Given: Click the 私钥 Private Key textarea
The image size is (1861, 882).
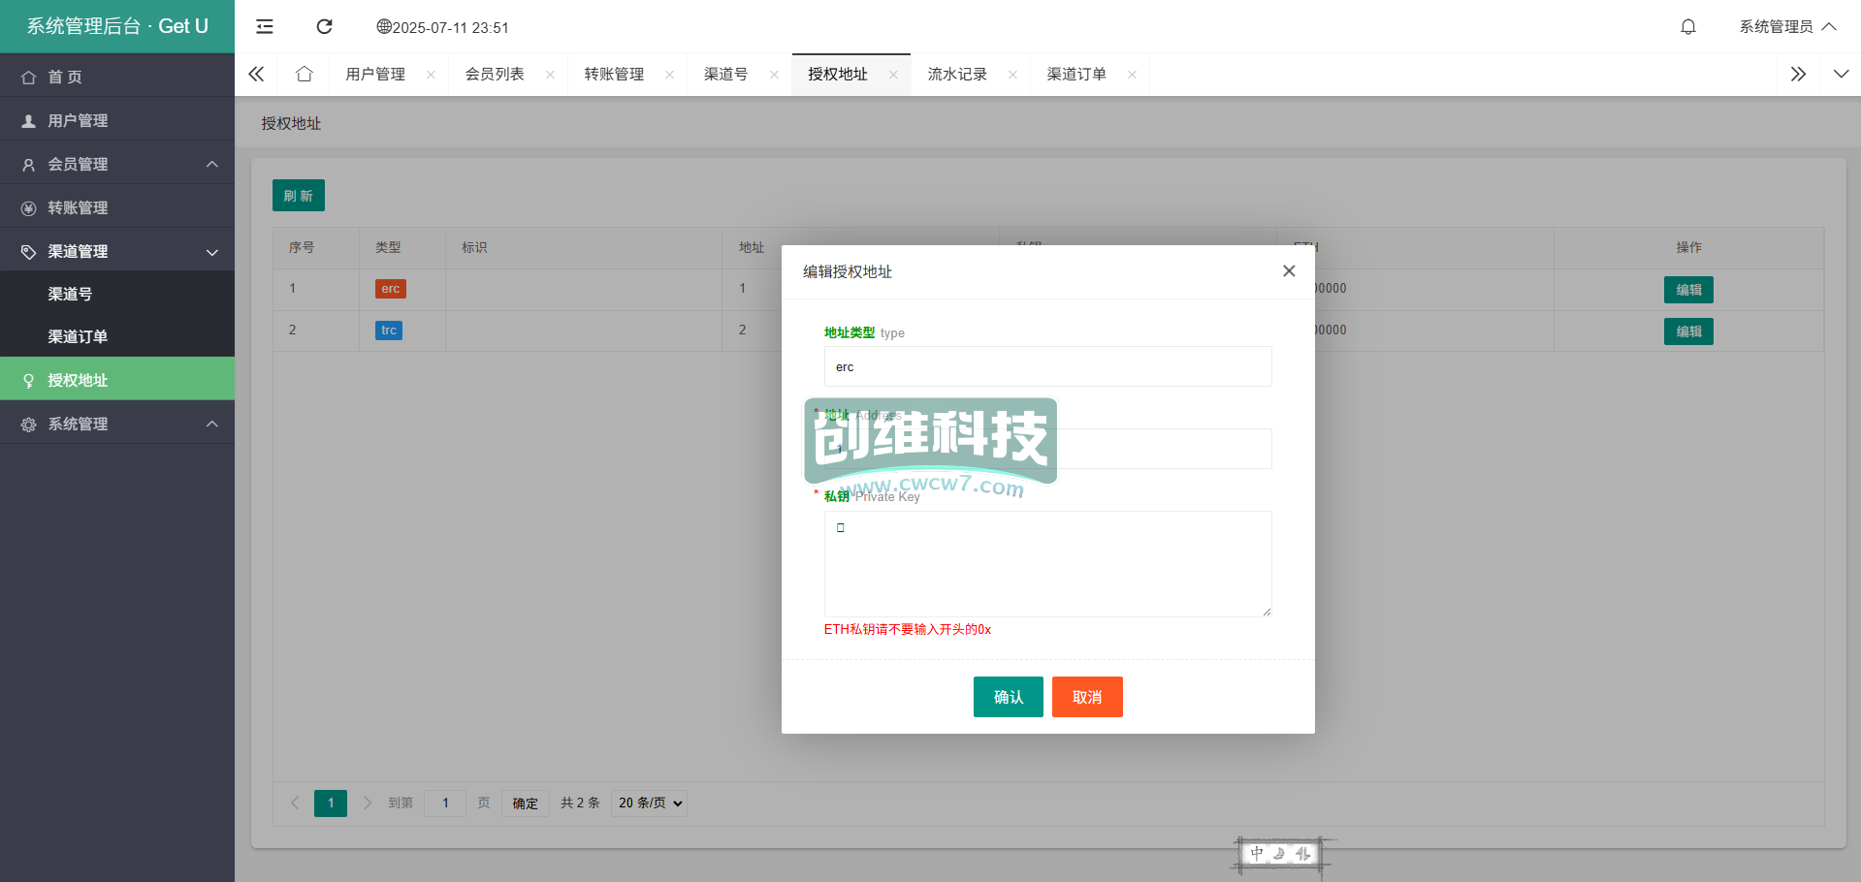Looking at the screenshot, I should [1047, 564].
